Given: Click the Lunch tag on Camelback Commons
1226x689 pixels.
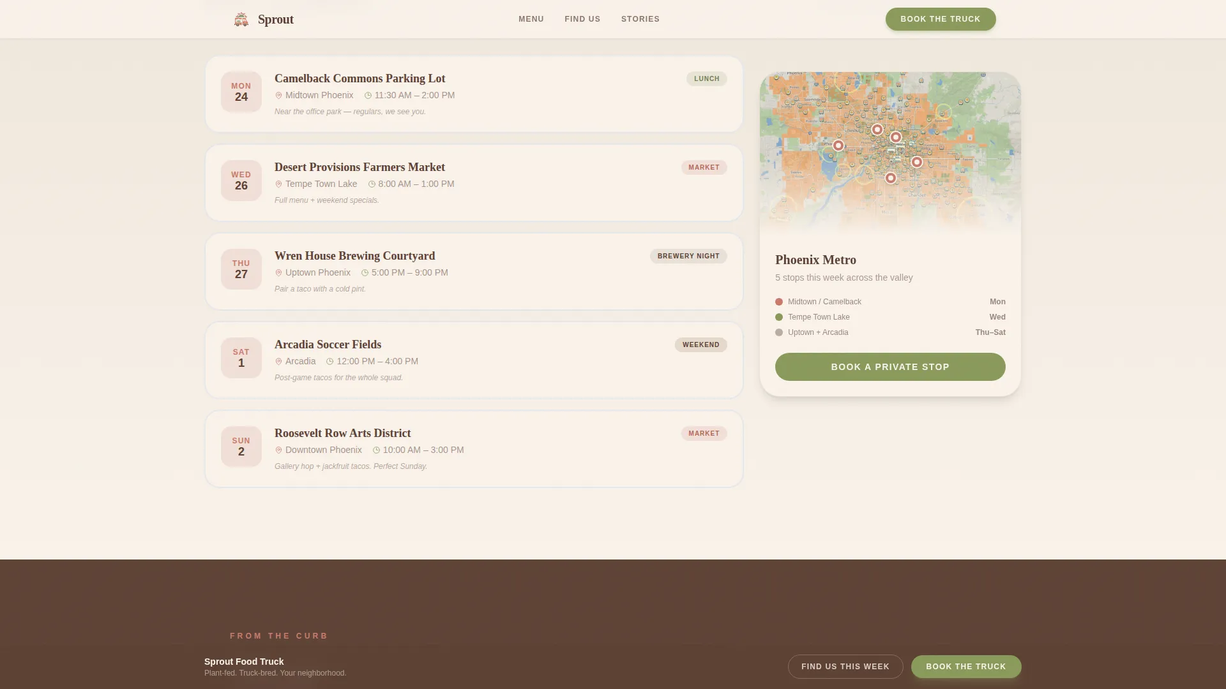Looking at the screenshot, I should pos(707,79).
